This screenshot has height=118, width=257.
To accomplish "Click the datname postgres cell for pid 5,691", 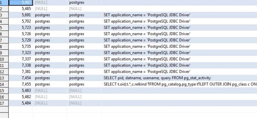I will pos(50,15).
